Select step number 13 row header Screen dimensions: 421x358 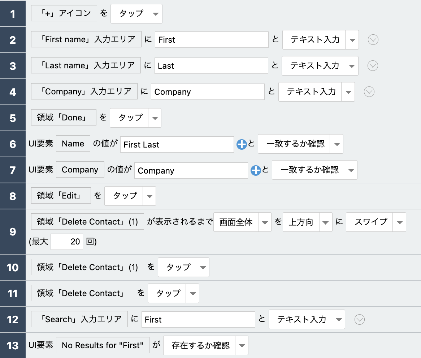[13, 345]
